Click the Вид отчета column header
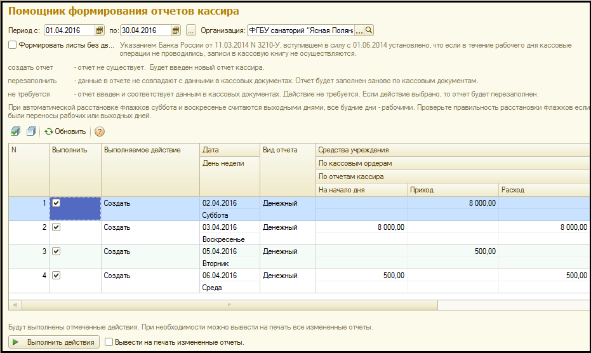 (x=287, y=150)
